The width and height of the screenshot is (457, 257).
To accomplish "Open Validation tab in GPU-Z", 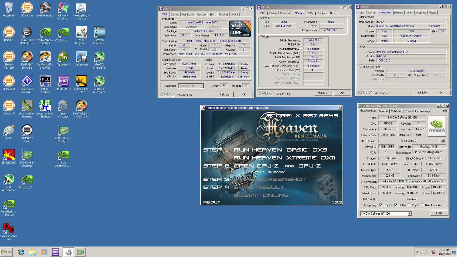I will coord(396,111).
